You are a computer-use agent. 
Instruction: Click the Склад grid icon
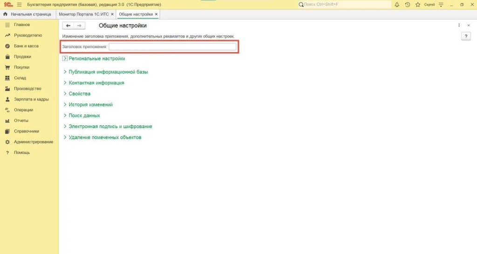point(7,78)
